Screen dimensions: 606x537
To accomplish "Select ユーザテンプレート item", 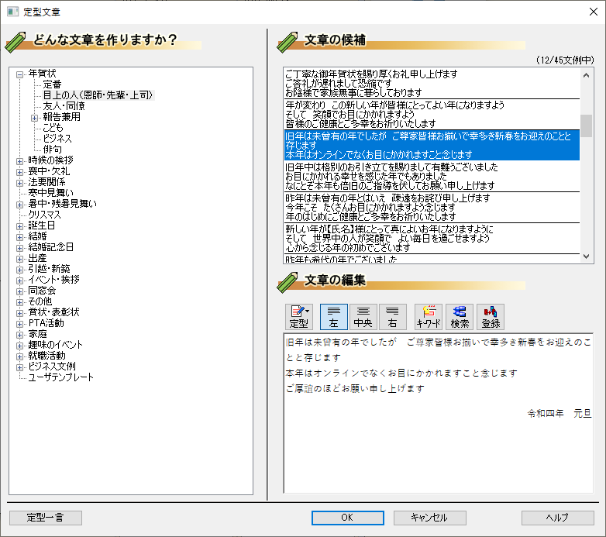I will coord(60,377).
